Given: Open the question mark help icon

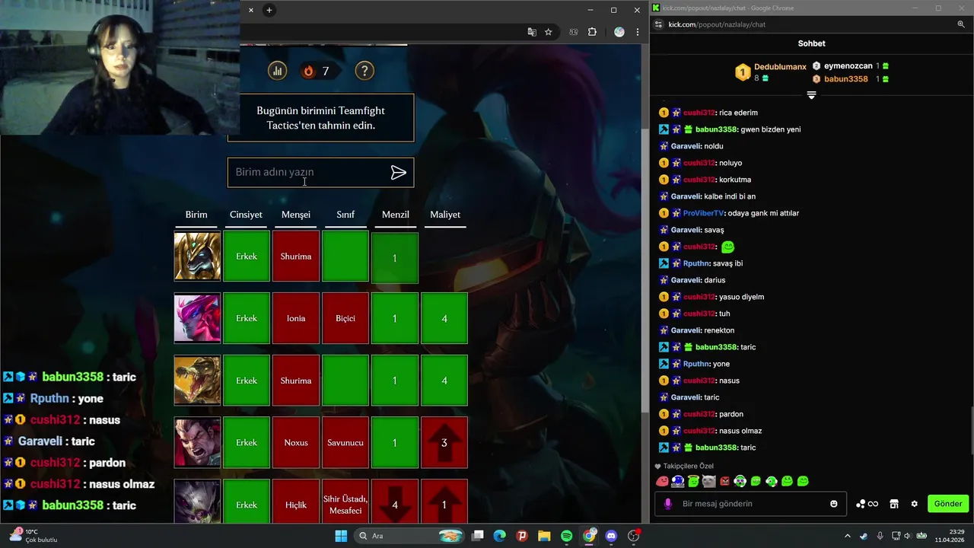Looking at the screenshot, I should 364,71.
